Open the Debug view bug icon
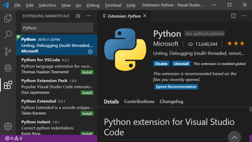This screenshot has width=252, height=142. pyautogui.click(x=8, y=68)
